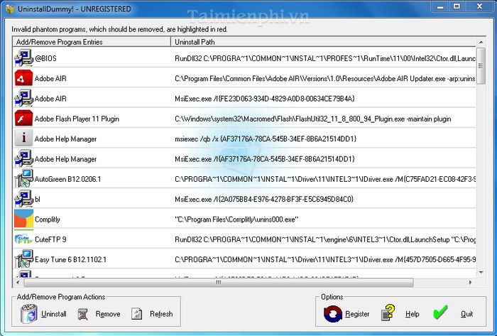The image size is (497, 336).
Task: Select the first Adobe AIR entry name
Action: 50,78
